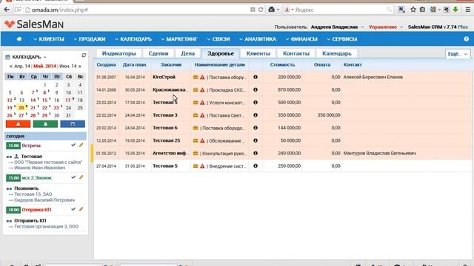
Task: Click the browser address bar
Action: pos(139,10)
